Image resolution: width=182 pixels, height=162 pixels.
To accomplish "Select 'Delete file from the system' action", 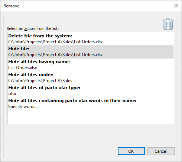I will pyautogui.click(x=40, y=36).
